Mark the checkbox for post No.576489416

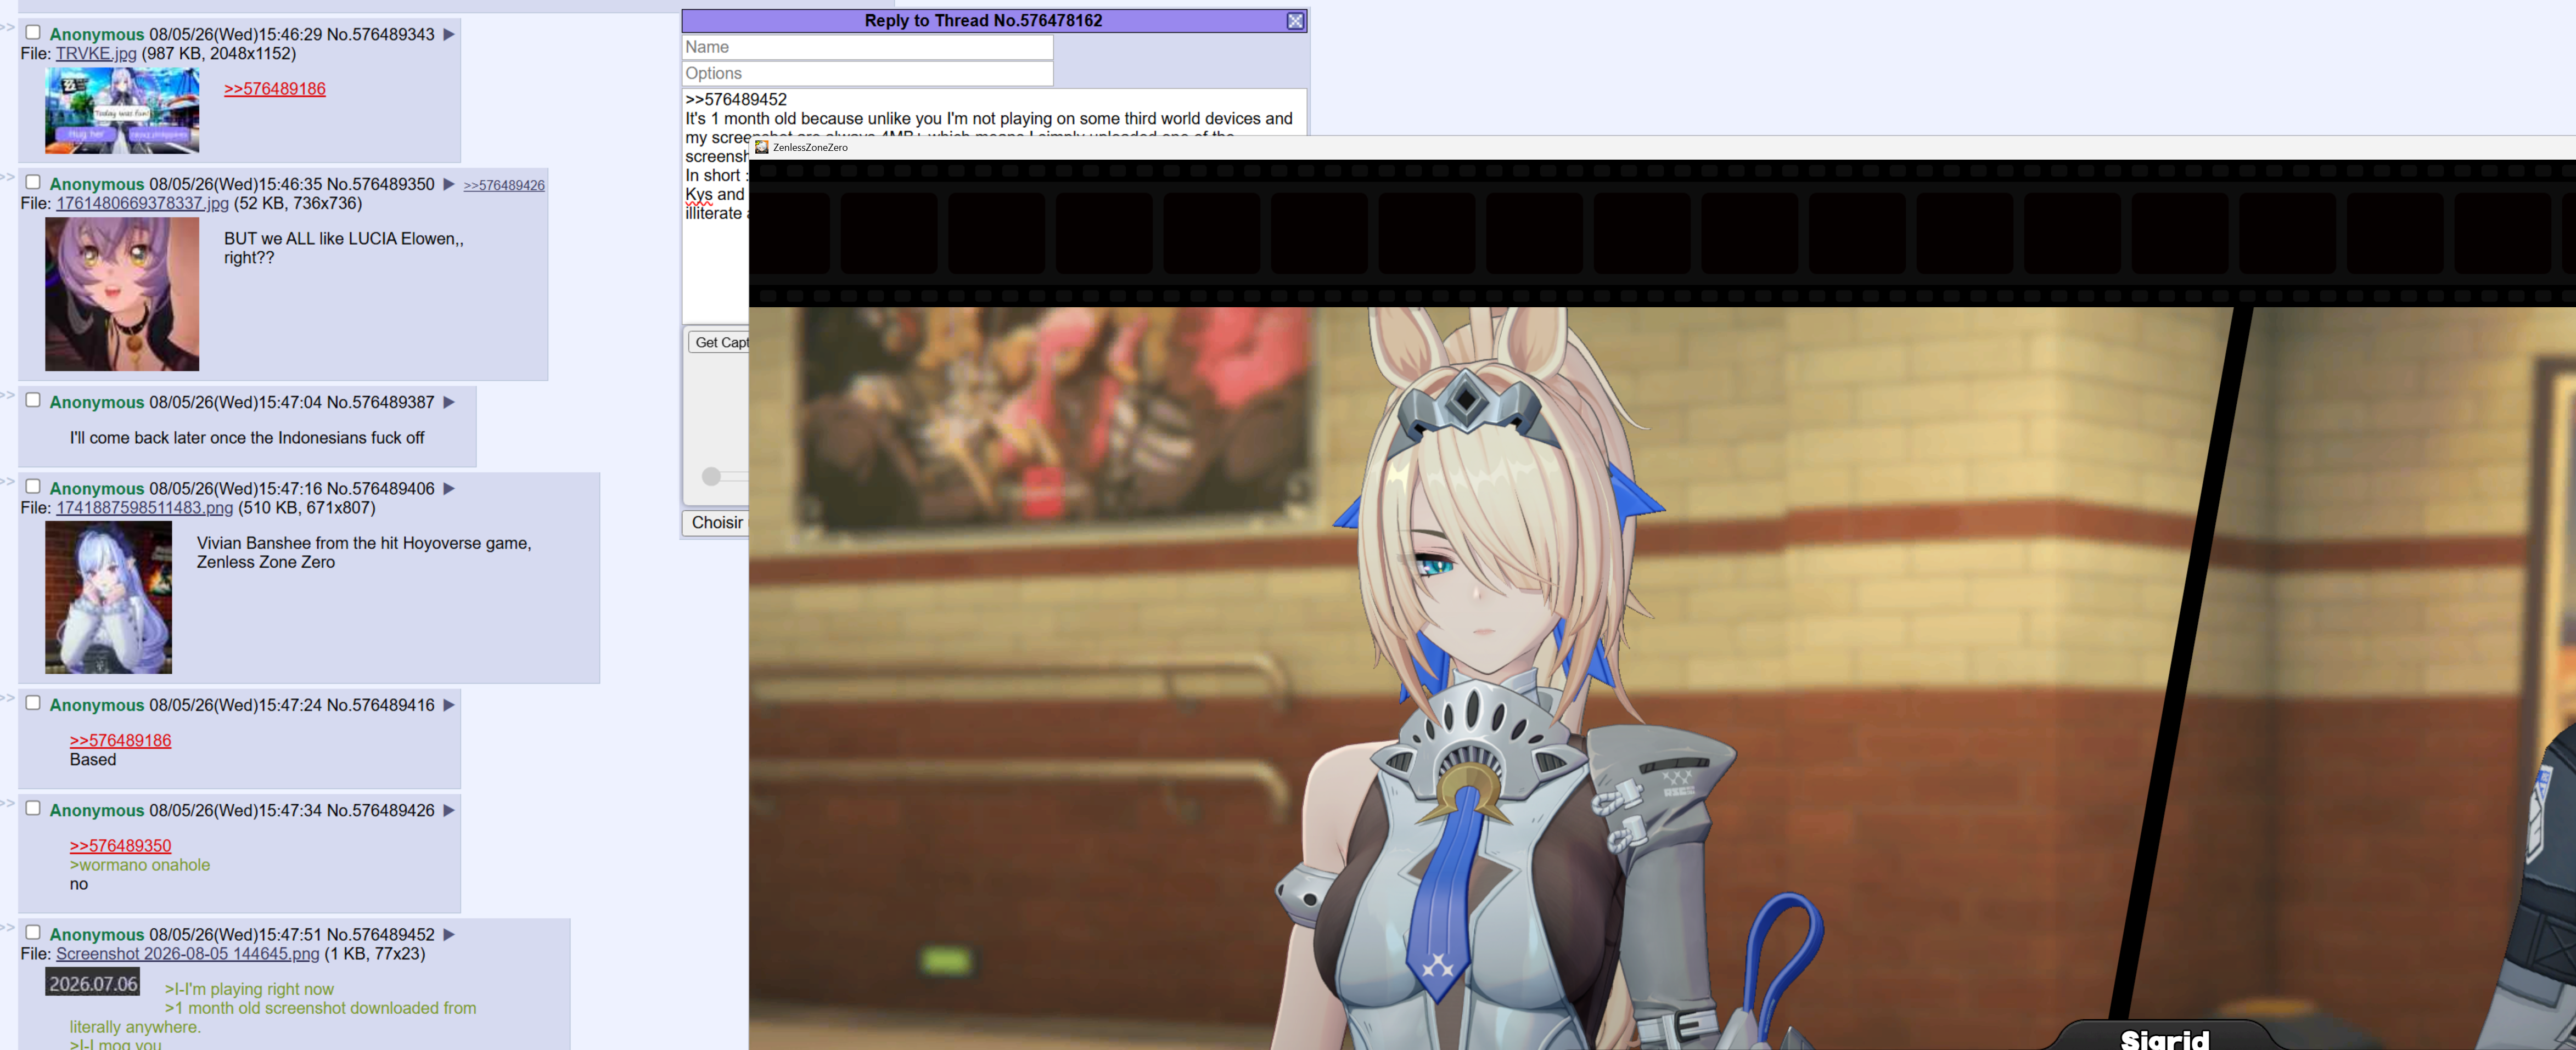[33, 703]
